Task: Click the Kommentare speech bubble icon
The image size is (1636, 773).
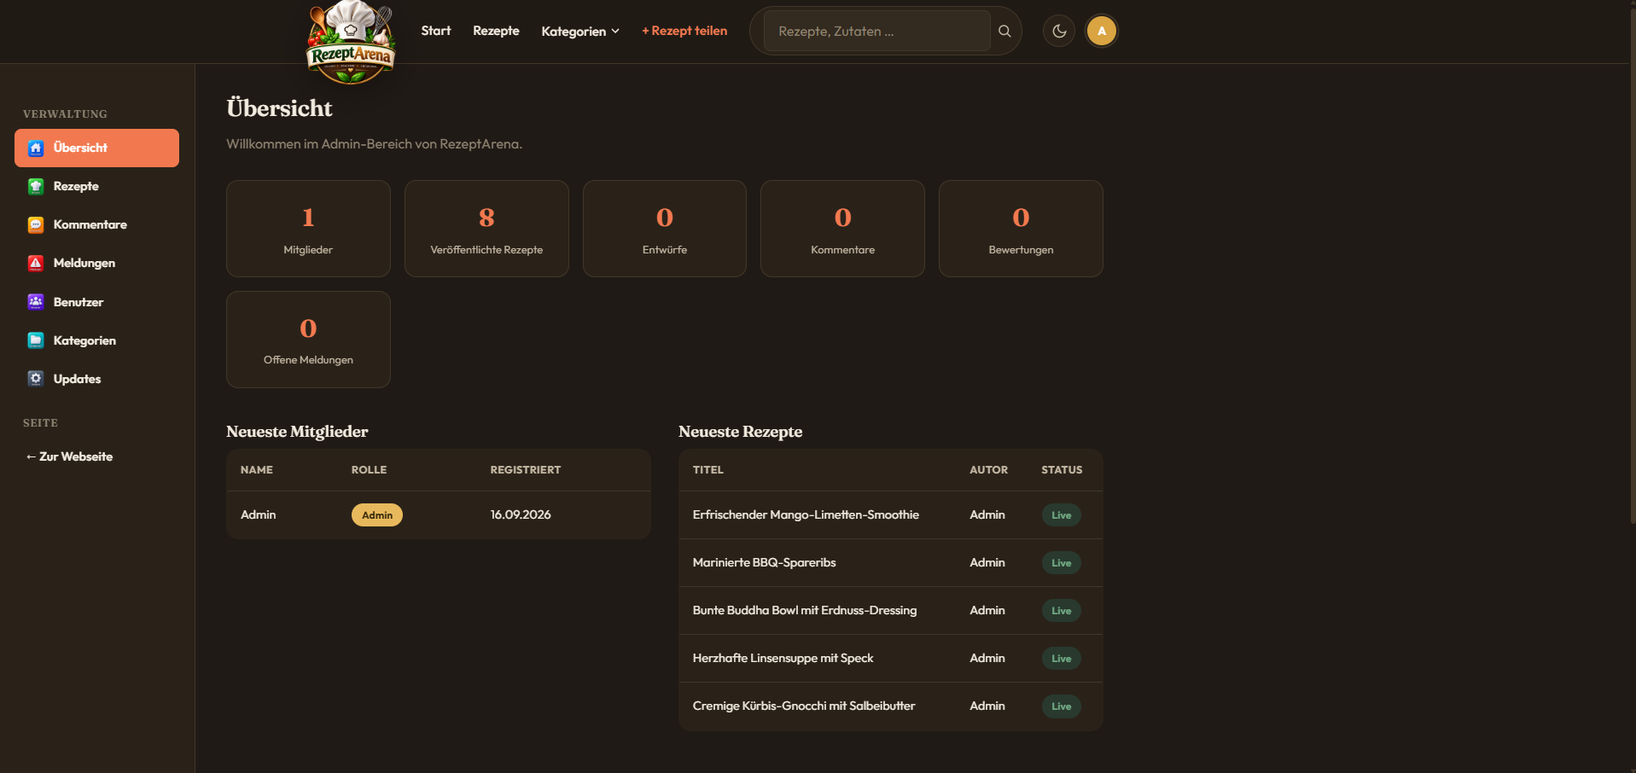Action: (36, 225)
